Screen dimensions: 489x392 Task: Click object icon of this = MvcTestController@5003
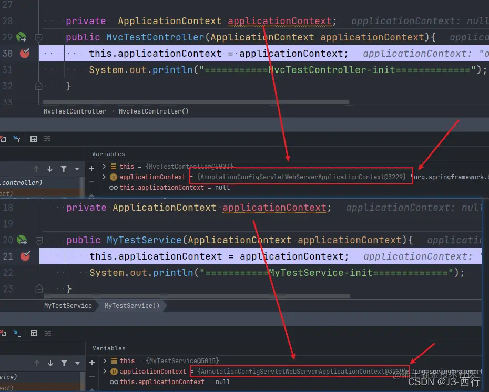click(x=114, y=166)
